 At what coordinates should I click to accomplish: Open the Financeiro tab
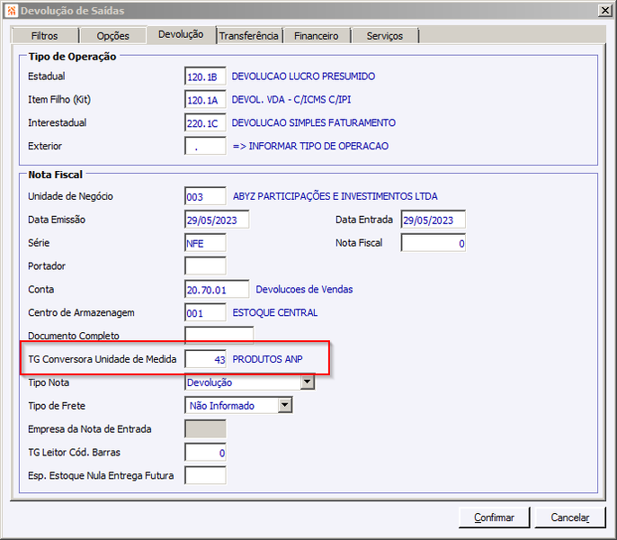(317, 36)
